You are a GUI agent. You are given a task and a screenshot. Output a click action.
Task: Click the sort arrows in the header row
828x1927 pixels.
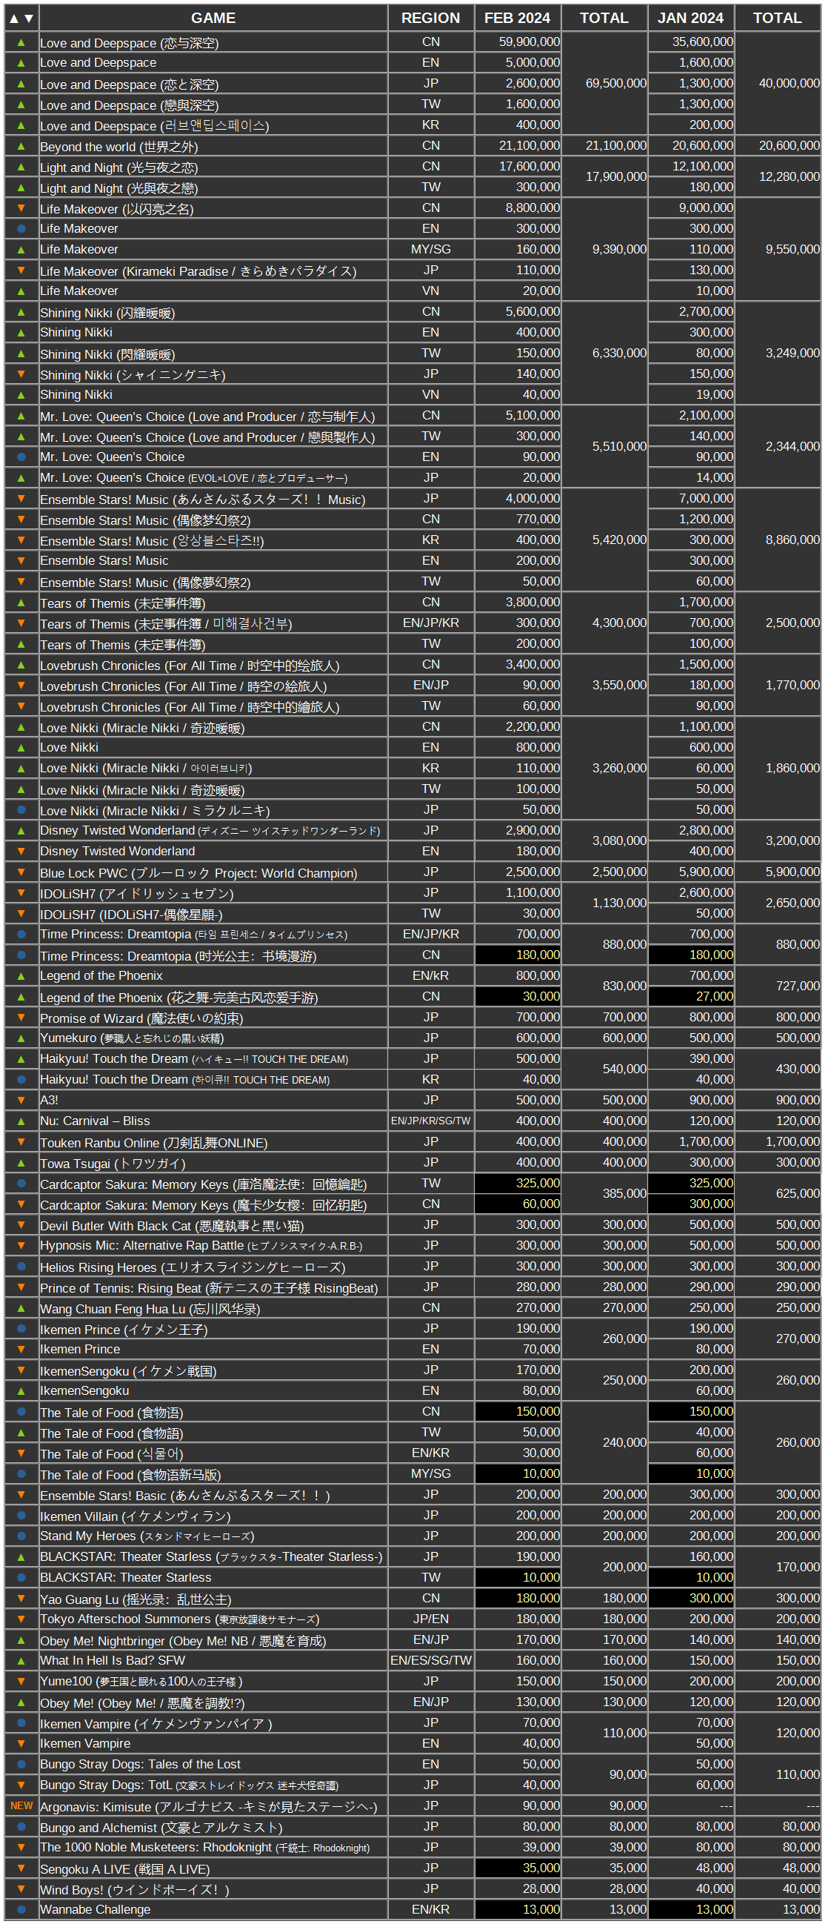click(21, 18)
